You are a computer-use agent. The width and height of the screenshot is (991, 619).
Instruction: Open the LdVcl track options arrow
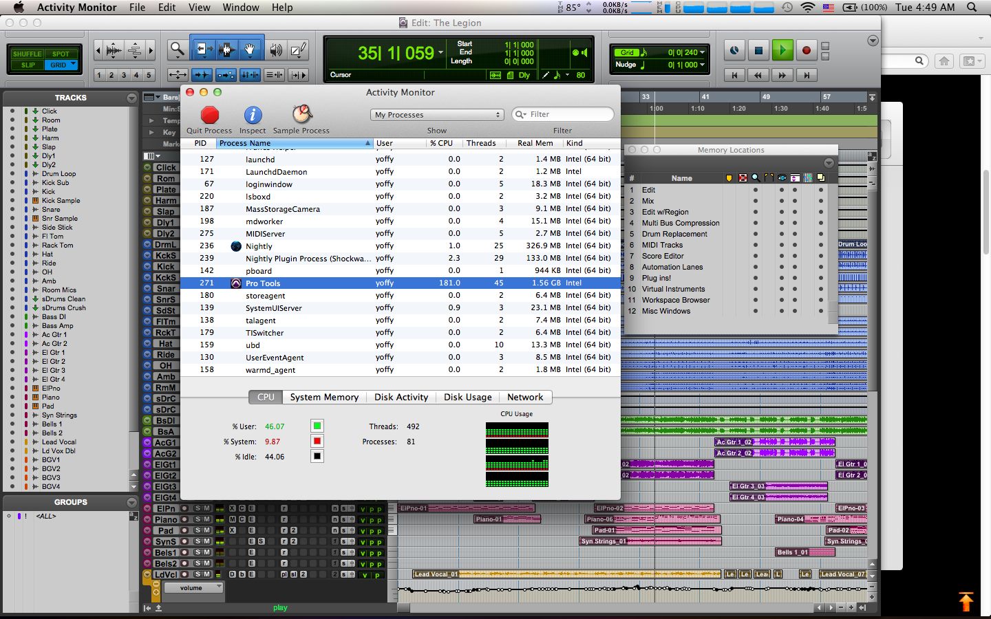coord(147,574)
